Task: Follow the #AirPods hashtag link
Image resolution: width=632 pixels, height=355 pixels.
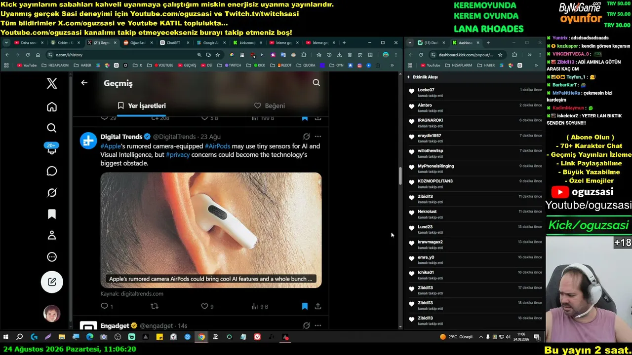Action: (217, 146)
